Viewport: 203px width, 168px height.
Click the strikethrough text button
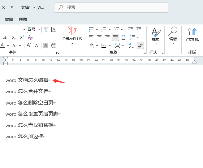[5, 38]
